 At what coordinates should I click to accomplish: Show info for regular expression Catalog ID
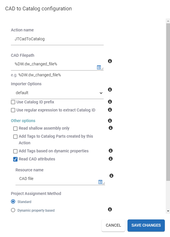tap(110, 110)
